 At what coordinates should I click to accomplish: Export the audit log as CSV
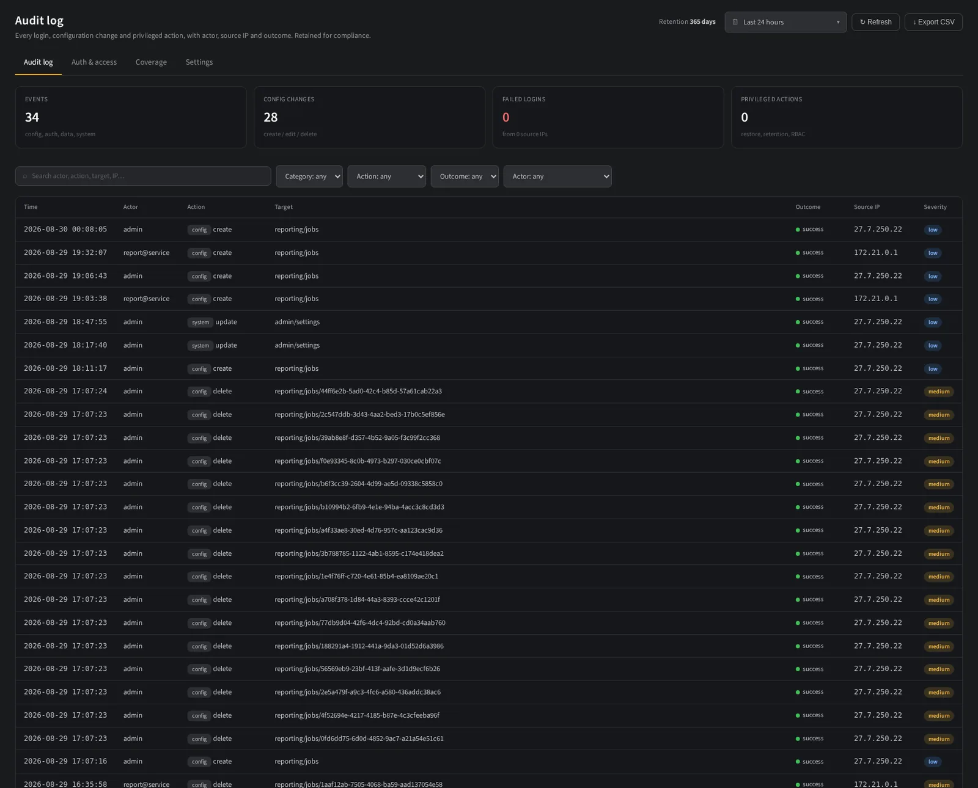pyautogui.click(x=933, y=22)
